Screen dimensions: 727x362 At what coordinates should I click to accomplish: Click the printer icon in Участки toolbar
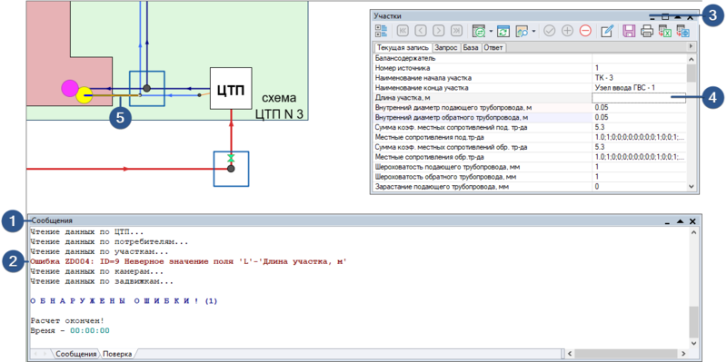coord(647,31)
